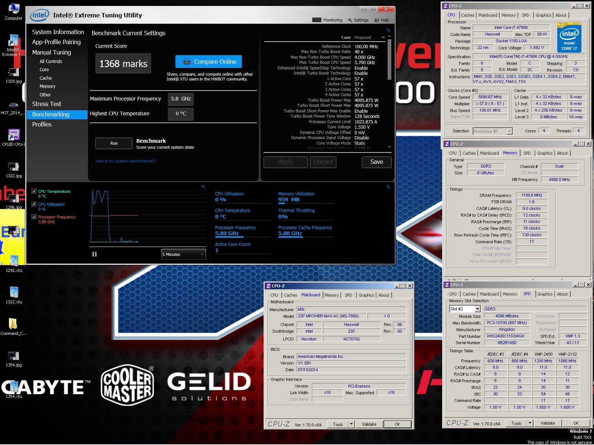Open Tools dropdown arrow in SPD CPU-Z window
This screenshot has width=594, height=445.
[530, 423]
